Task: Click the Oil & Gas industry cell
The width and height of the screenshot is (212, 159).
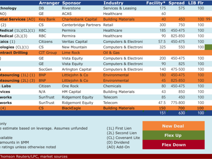Action: pyautogui.click(x=111, y=53)
